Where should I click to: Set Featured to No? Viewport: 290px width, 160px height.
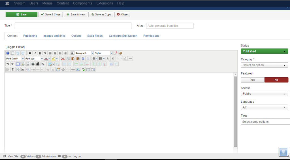click(276, 80)
